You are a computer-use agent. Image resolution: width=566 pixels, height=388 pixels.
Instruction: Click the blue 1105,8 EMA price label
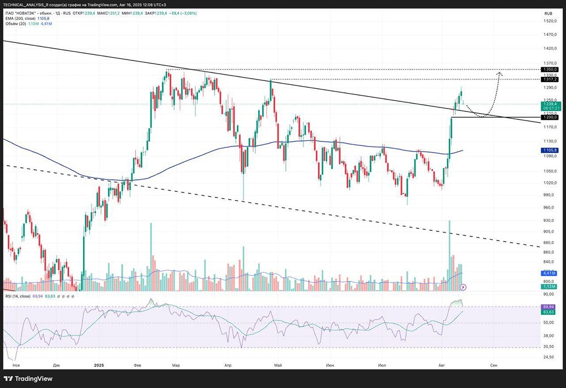(550, 150)
